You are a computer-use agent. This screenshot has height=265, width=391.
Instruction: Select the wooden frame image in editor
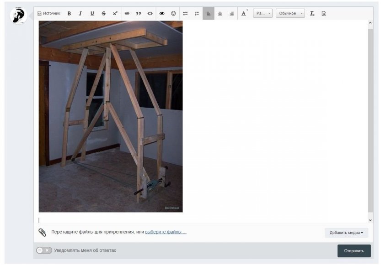[111, 116]
